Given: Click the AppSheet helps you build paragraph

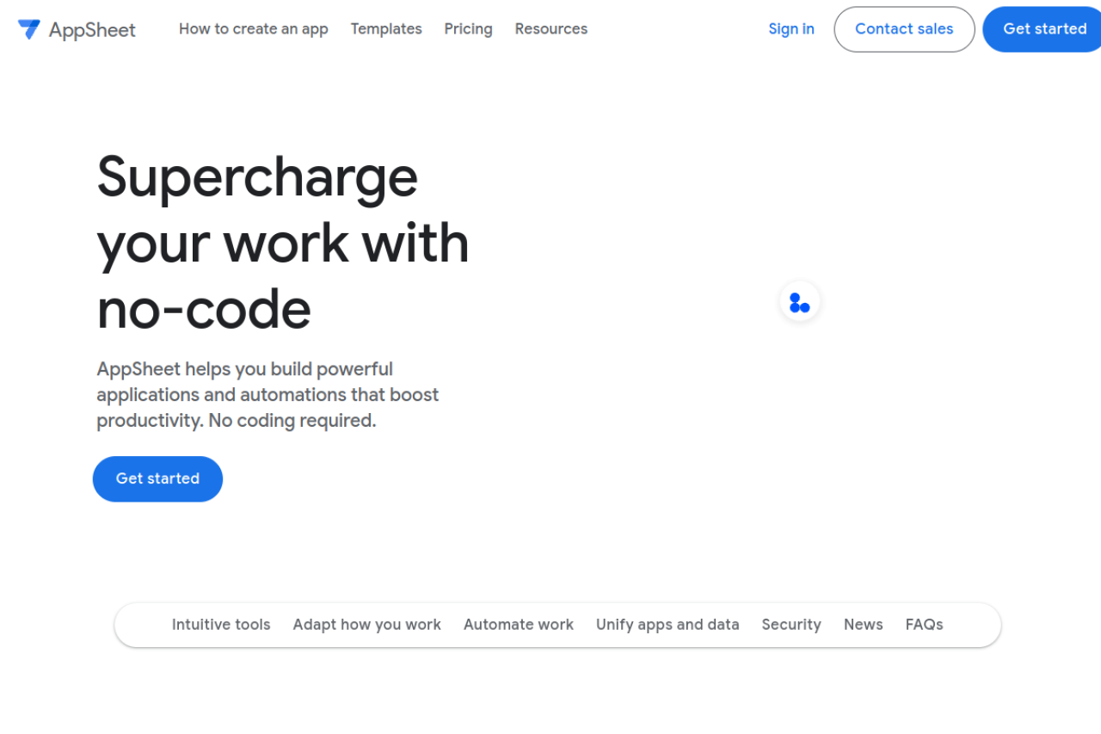Looking at the screenshot, I should [x=268, y=395].
